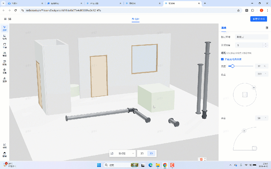Image resolution: width=271 pixels, height=169 pixels.
Task: Select the 基础 tab in the right panel
Action: point(224,28)
